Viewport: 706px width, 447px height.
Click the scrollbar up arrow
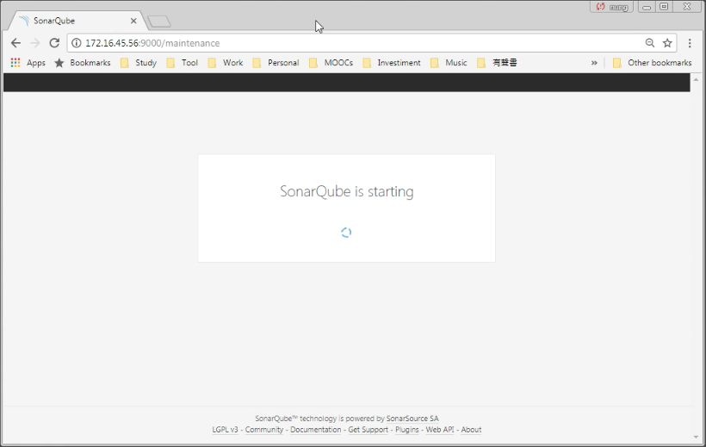(x=696, y=79)
